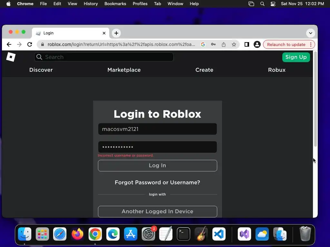Click the screen mirroring menu bar icon

point(251,4)
